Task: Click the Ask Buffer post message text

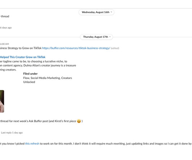Action: (x=38, y=121)
